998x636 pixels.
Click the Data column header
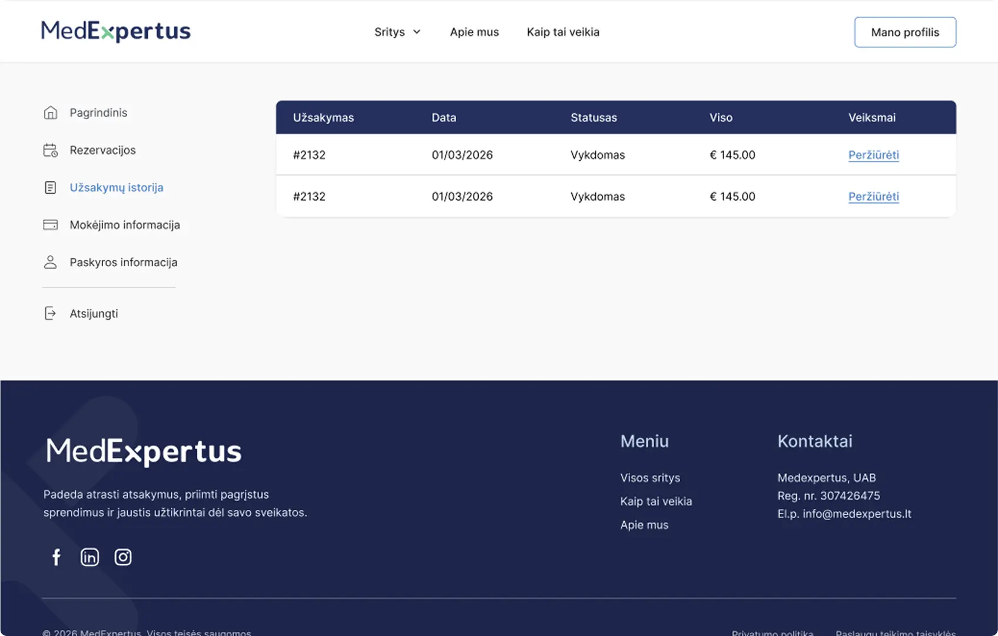click(444, 117)
